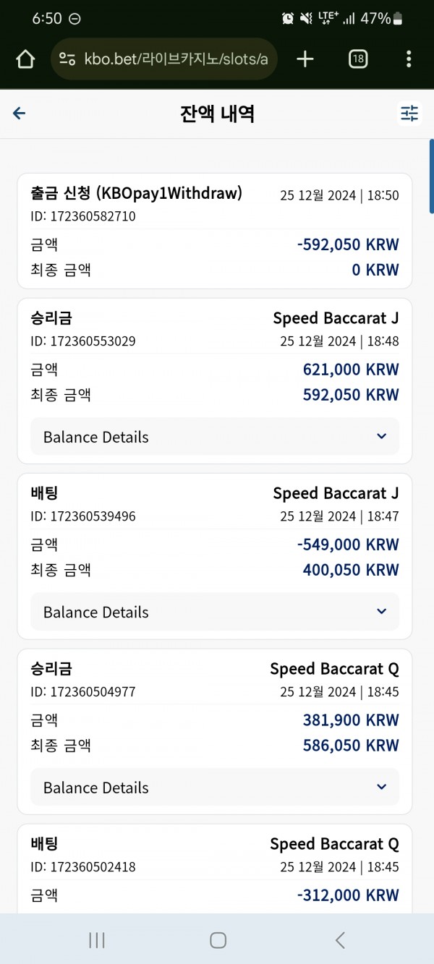Viewport: 434px width, 964px height.
Task: Tap the Speed Baccarat J bet entry title
Action: click(x=336, y=493)
